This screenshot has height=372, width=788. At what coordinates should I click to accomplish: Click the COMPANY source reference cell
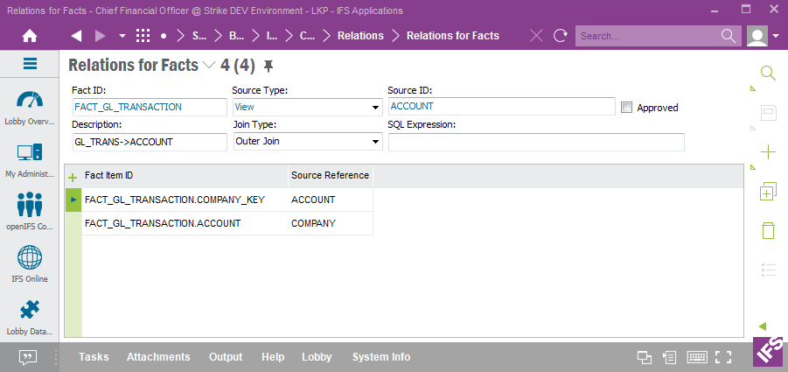click(331, 223)
